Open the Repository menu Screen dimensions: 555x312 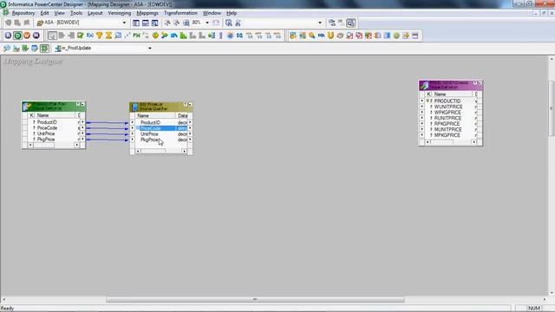click(x=23, y=13)
